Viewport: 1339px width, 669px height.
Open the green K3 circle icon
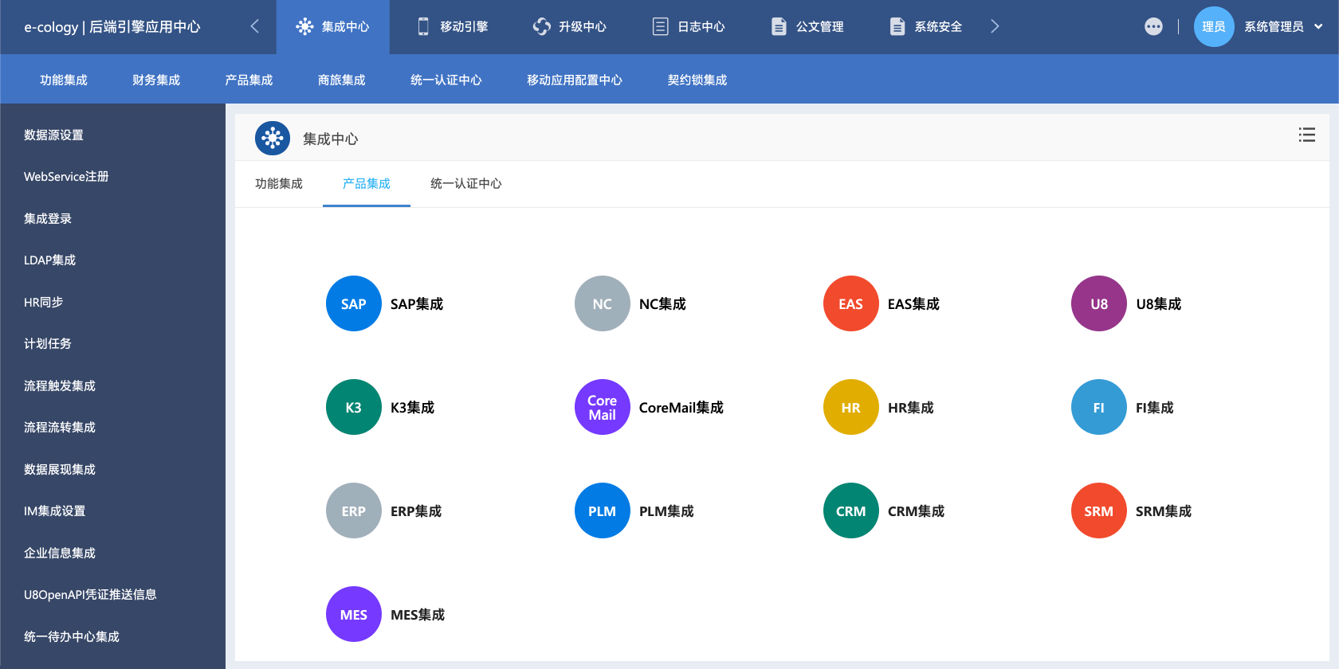tap(354, 407)
